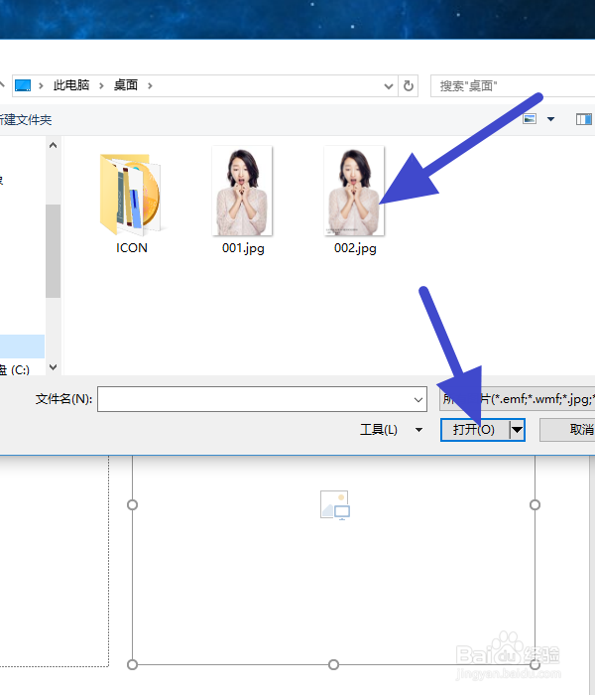
Task: Click the slide placeholder bottom-left handle
Action: [132, 665]
